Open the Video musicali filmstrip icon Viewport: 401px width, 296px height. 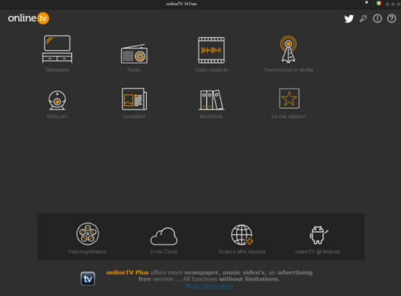coord(211,50)
